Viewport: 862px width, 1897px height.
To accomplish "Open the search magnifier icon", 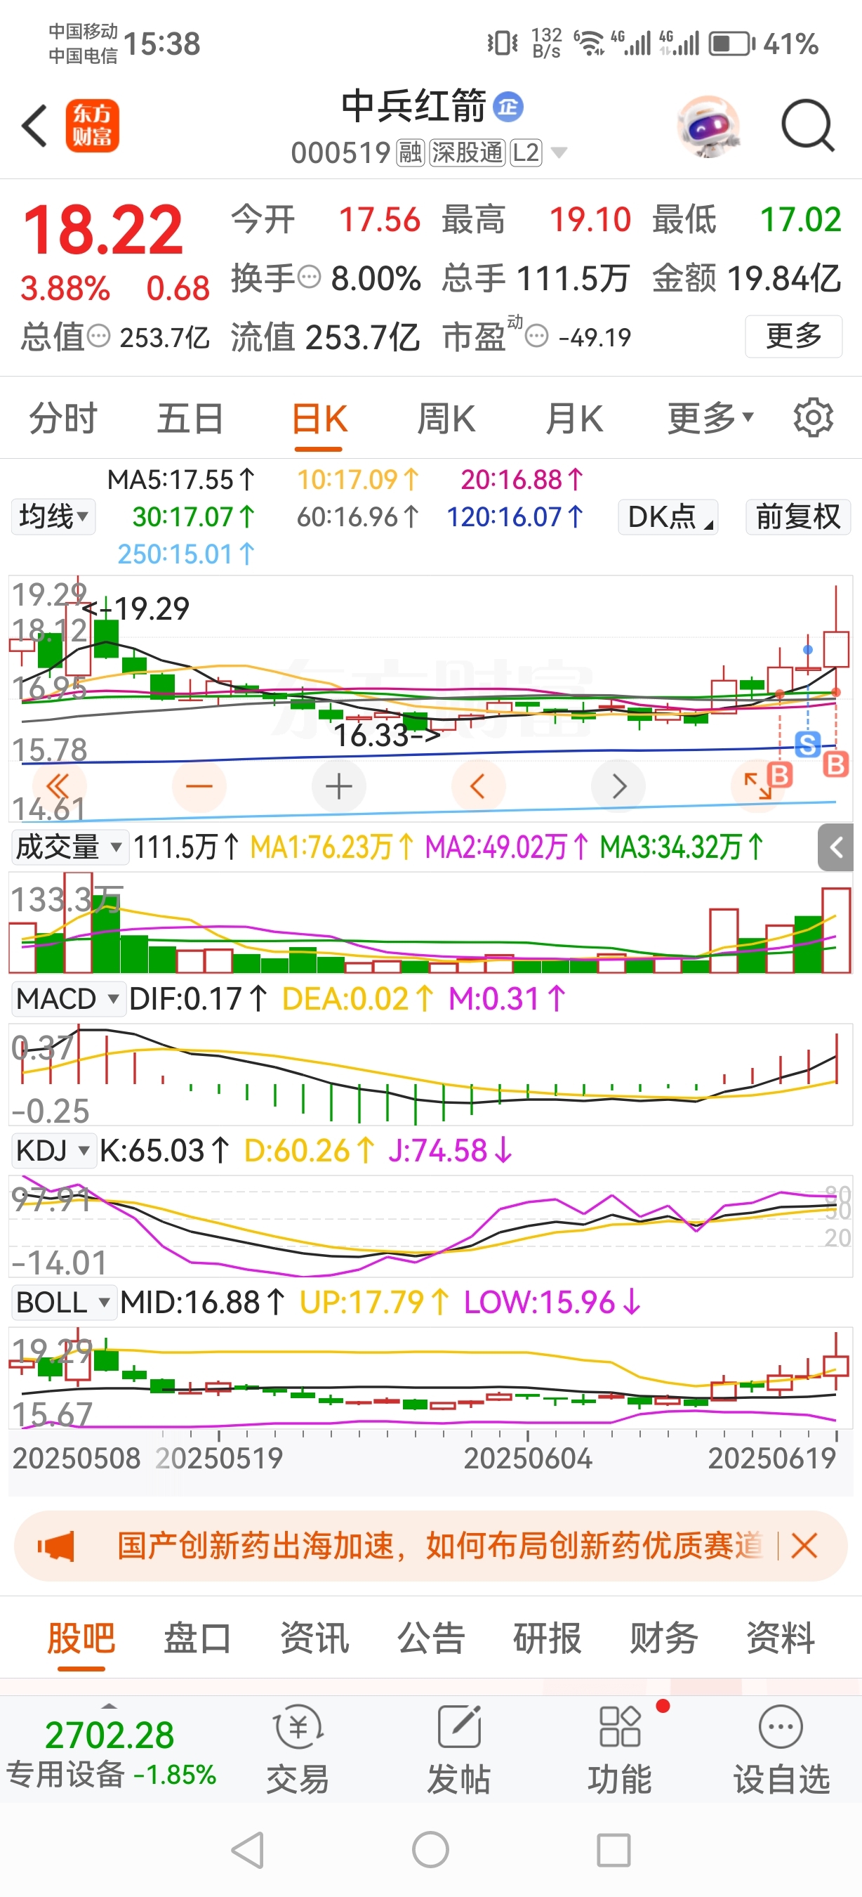I will click(807, 126).
